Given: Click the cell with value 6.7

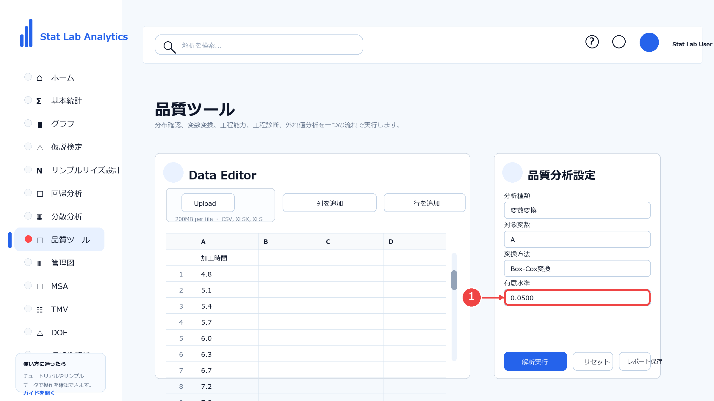Looking at the screenshot, I should point(227,370).
